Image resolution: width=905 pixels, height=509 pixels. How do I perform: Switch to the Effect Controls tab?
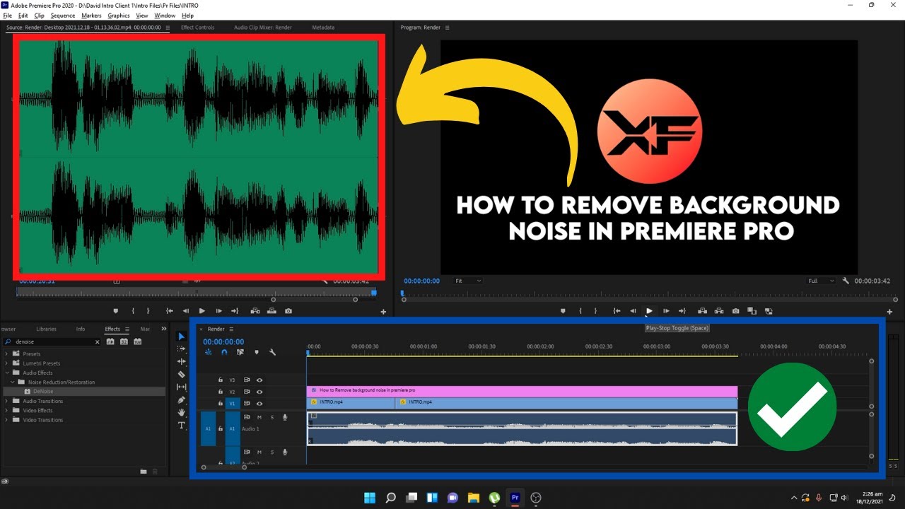197,28
